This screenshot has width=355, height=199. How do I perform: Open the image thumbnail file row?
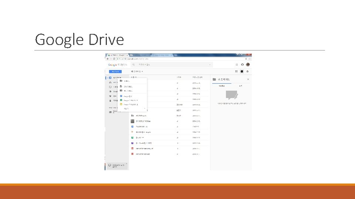tap(169, 121)
